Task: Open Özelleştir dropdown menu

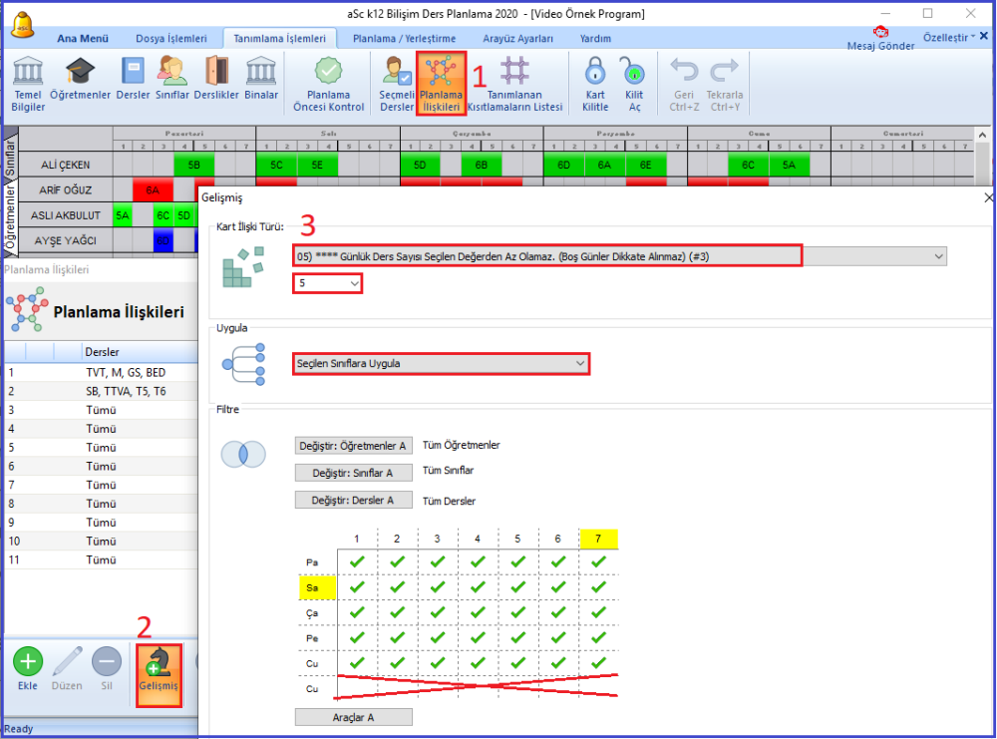Action: 949,37
